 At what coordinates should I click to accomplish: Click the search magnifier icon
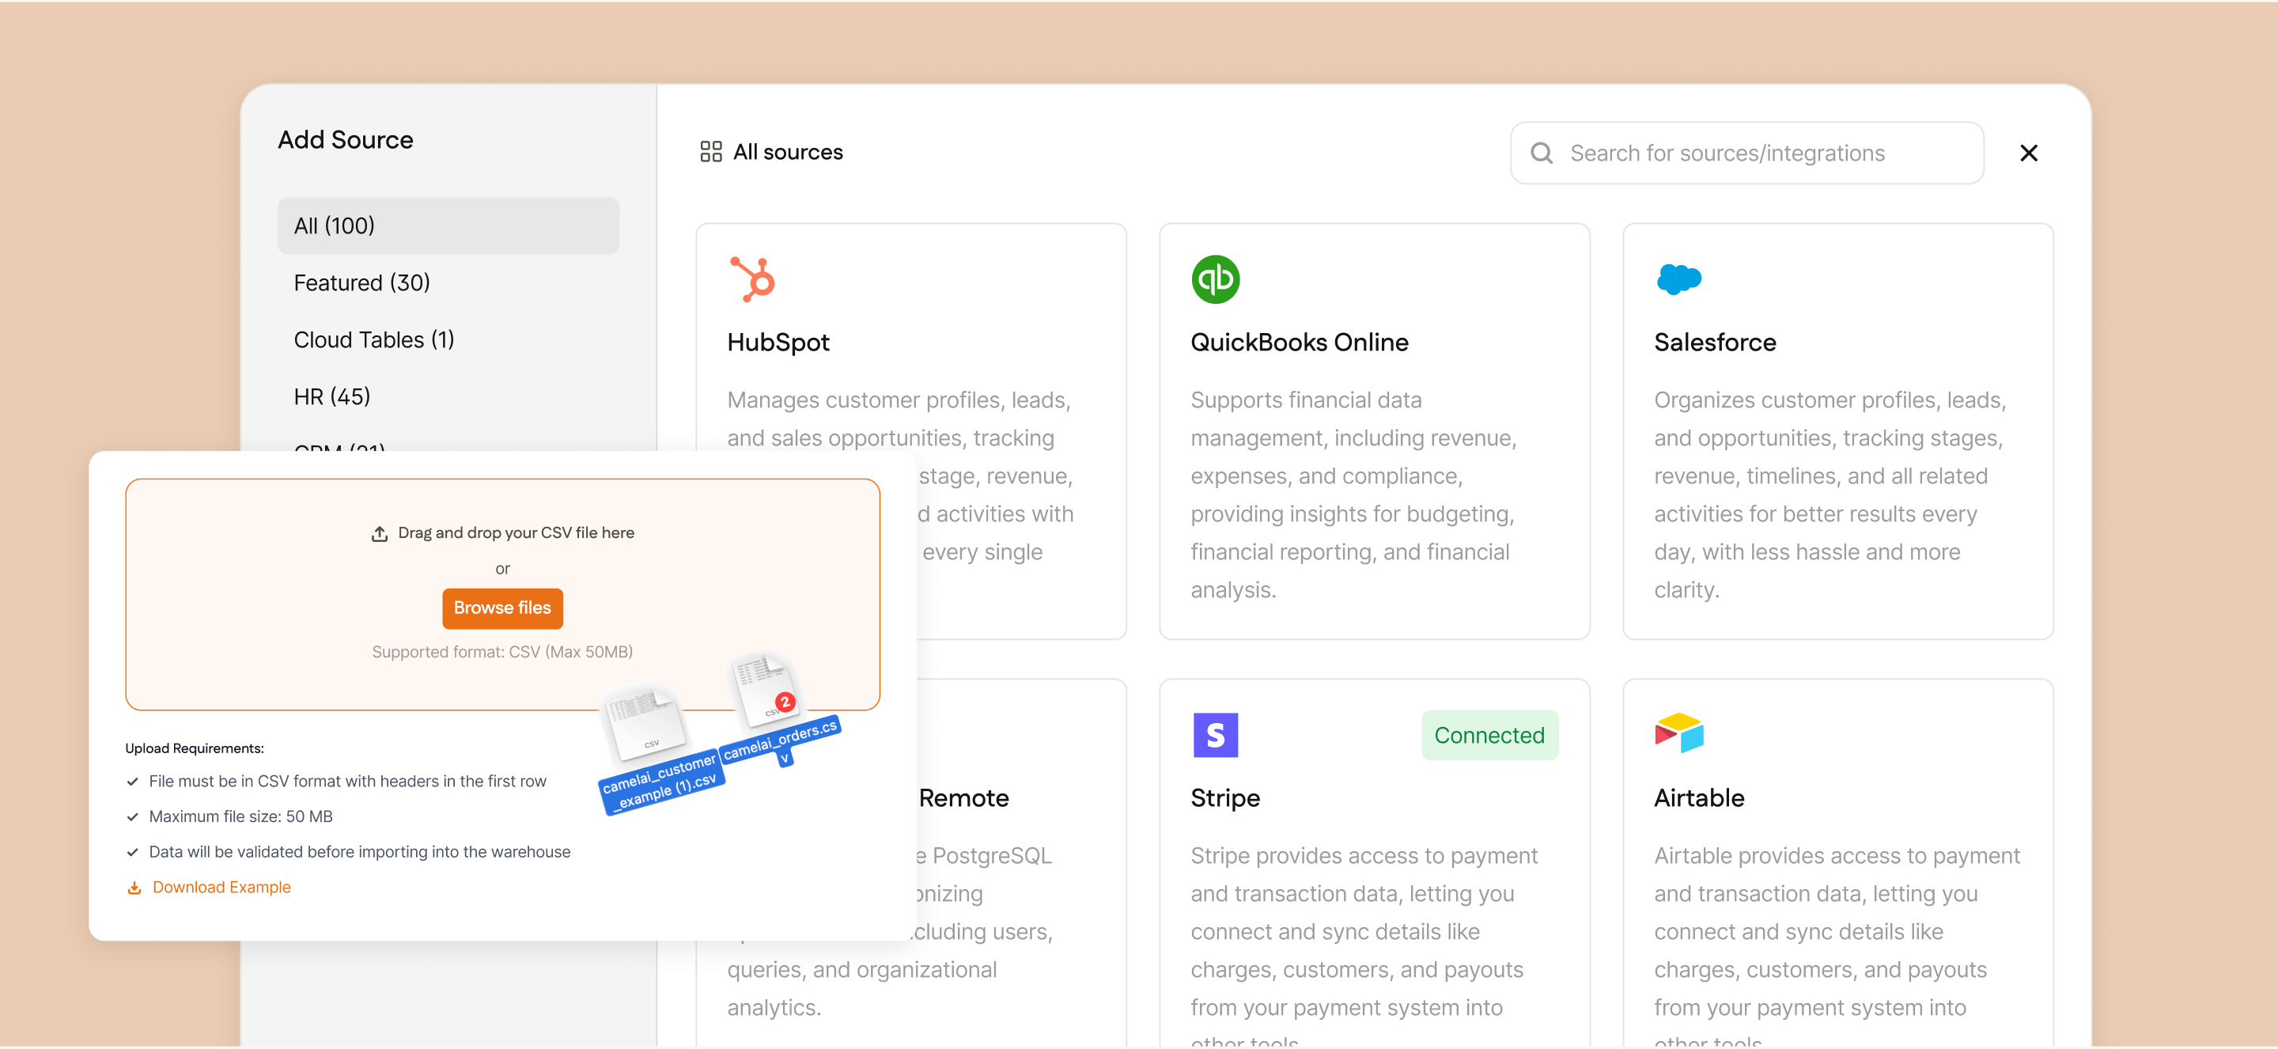(1541, 153)
